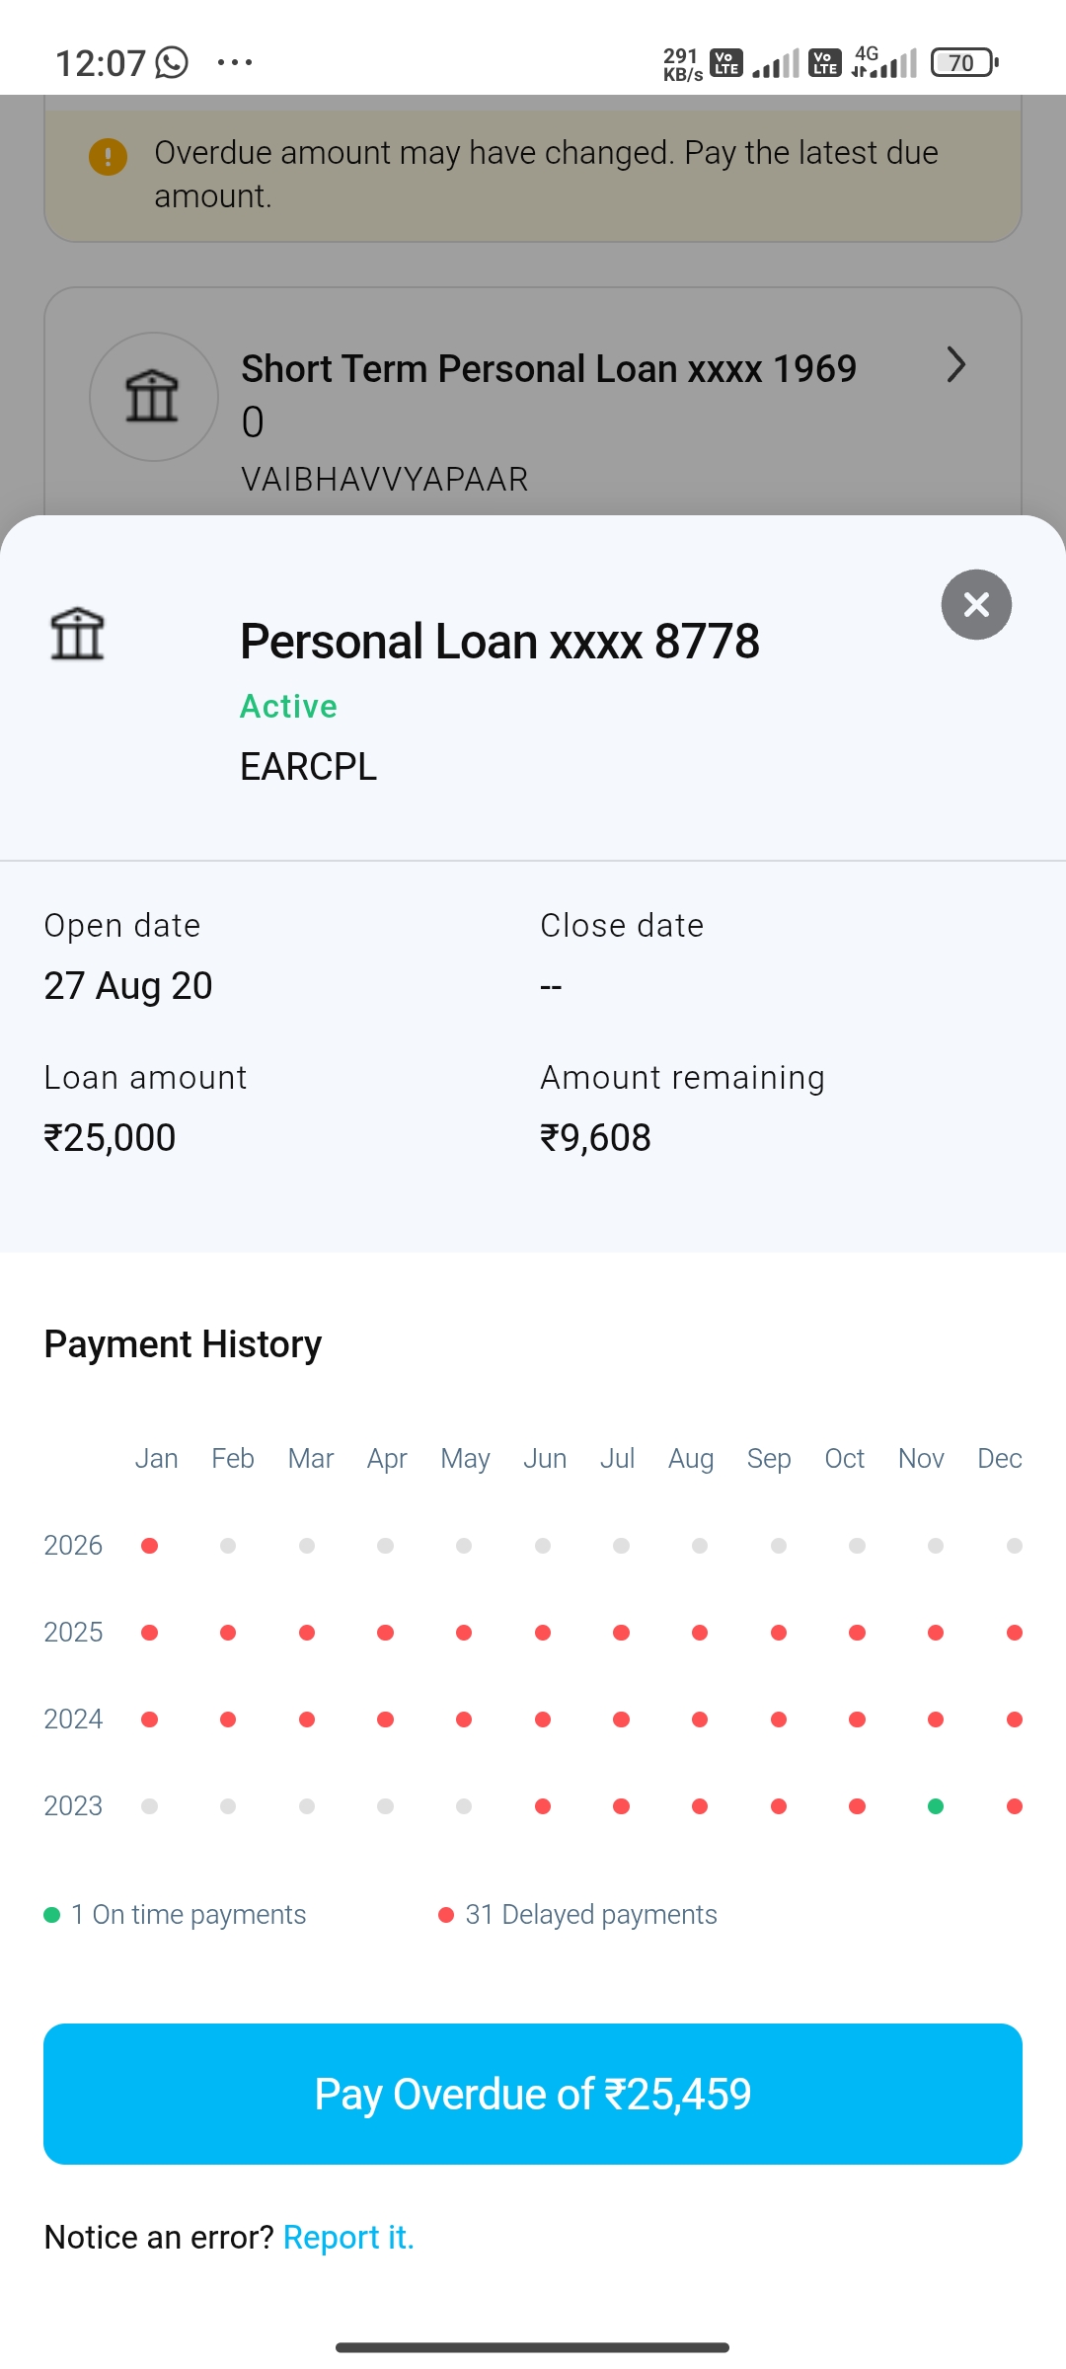Tap the battery indicator in status bar
Screen dimensions: 1066x2369
964,63
